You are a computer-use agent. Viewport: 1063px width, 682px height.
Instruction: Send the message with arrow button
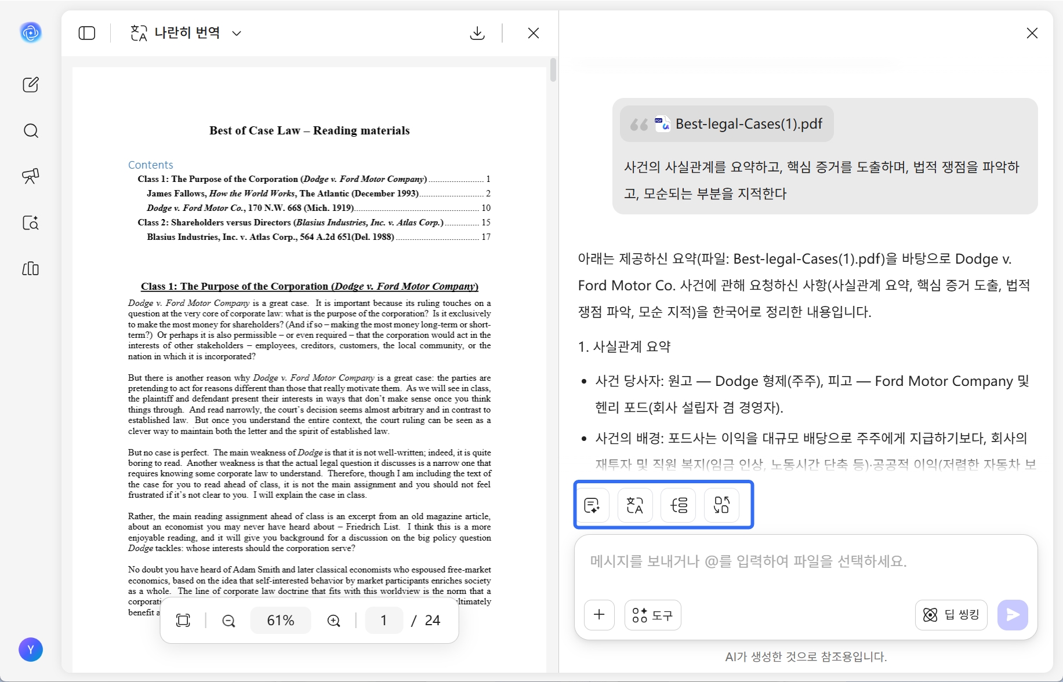[x=1013, y=615]
